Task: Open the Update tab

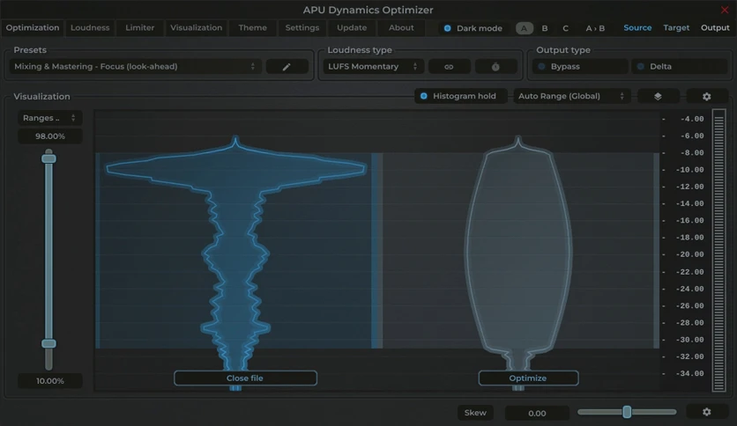Action: click(352, 27)
